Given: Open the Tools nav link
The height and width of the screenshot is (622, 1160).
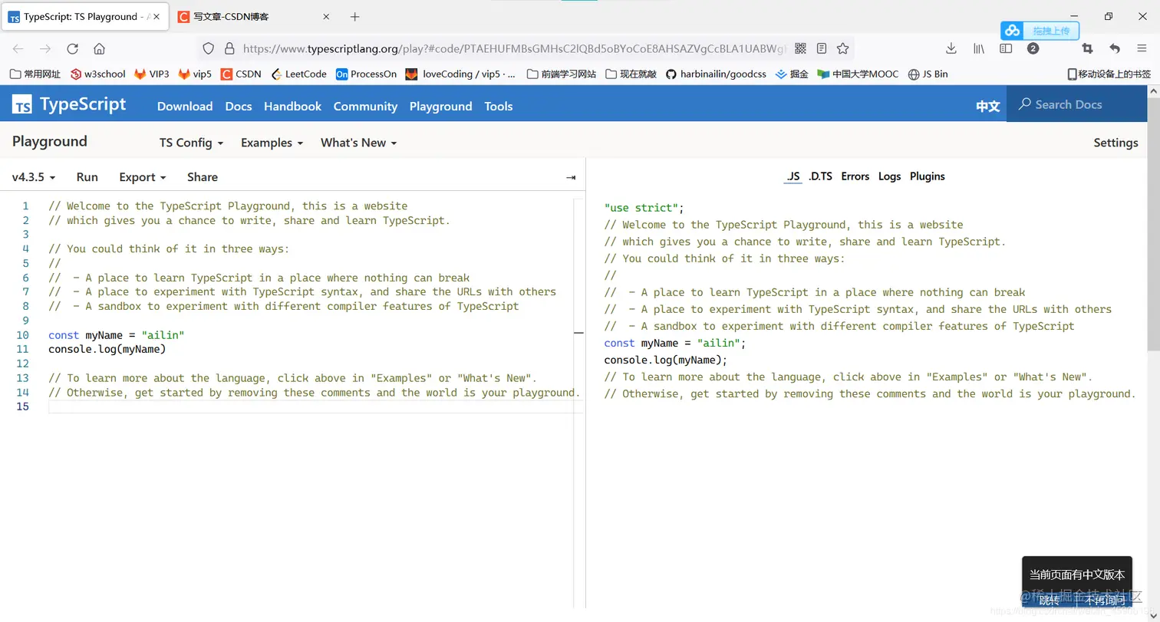Looking at the screenshot, I should [499, 107].
